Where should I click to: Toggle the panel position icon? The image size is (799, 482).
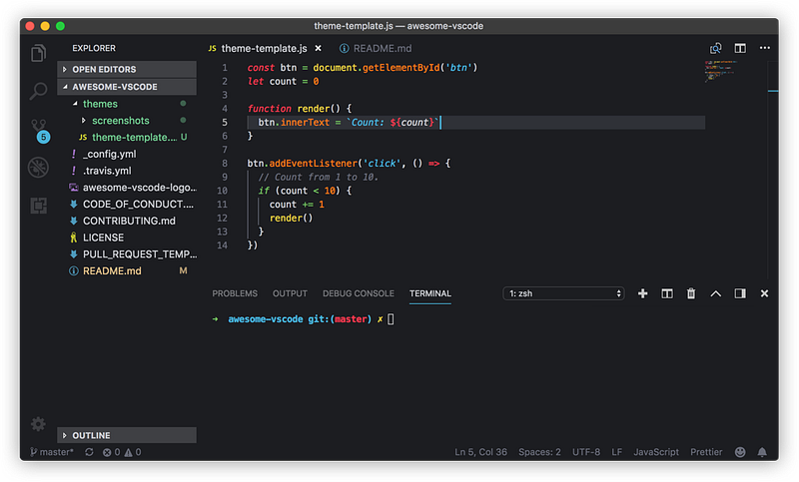tap(740, 293)
